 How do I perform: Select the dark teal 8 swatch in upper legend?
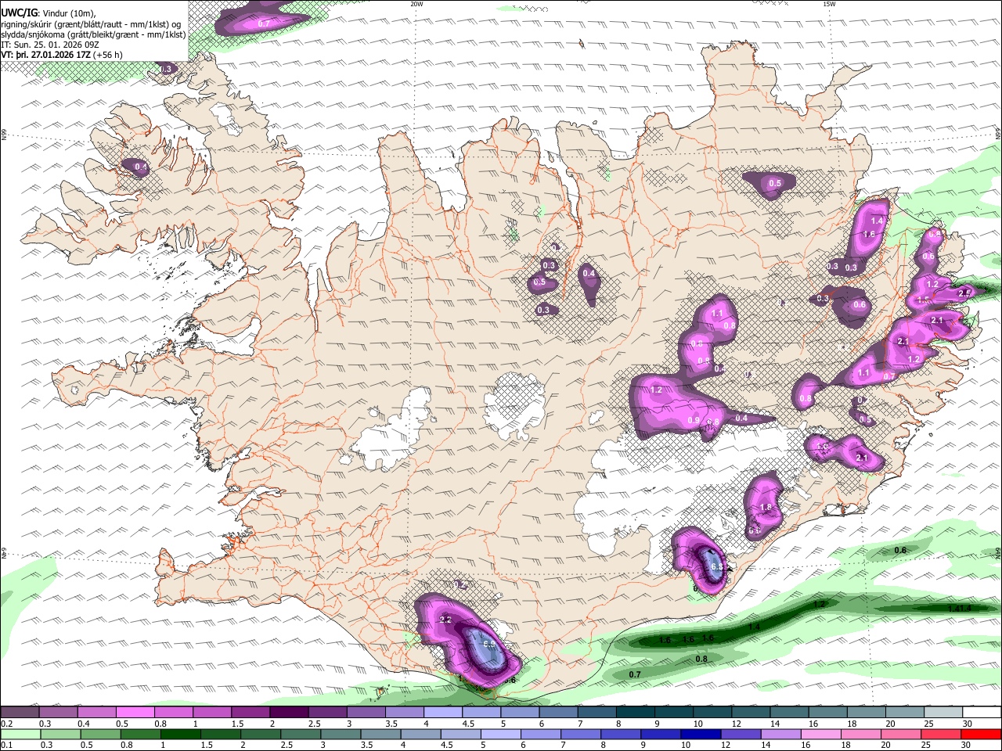635,713
